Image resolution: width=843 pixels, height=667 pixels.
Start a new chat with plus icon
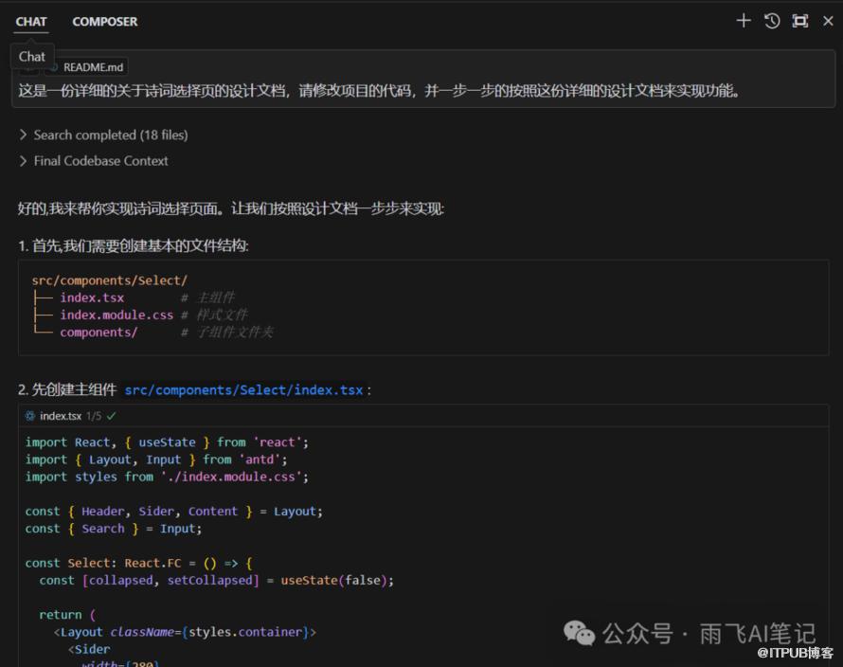click(x=744, y=21)
